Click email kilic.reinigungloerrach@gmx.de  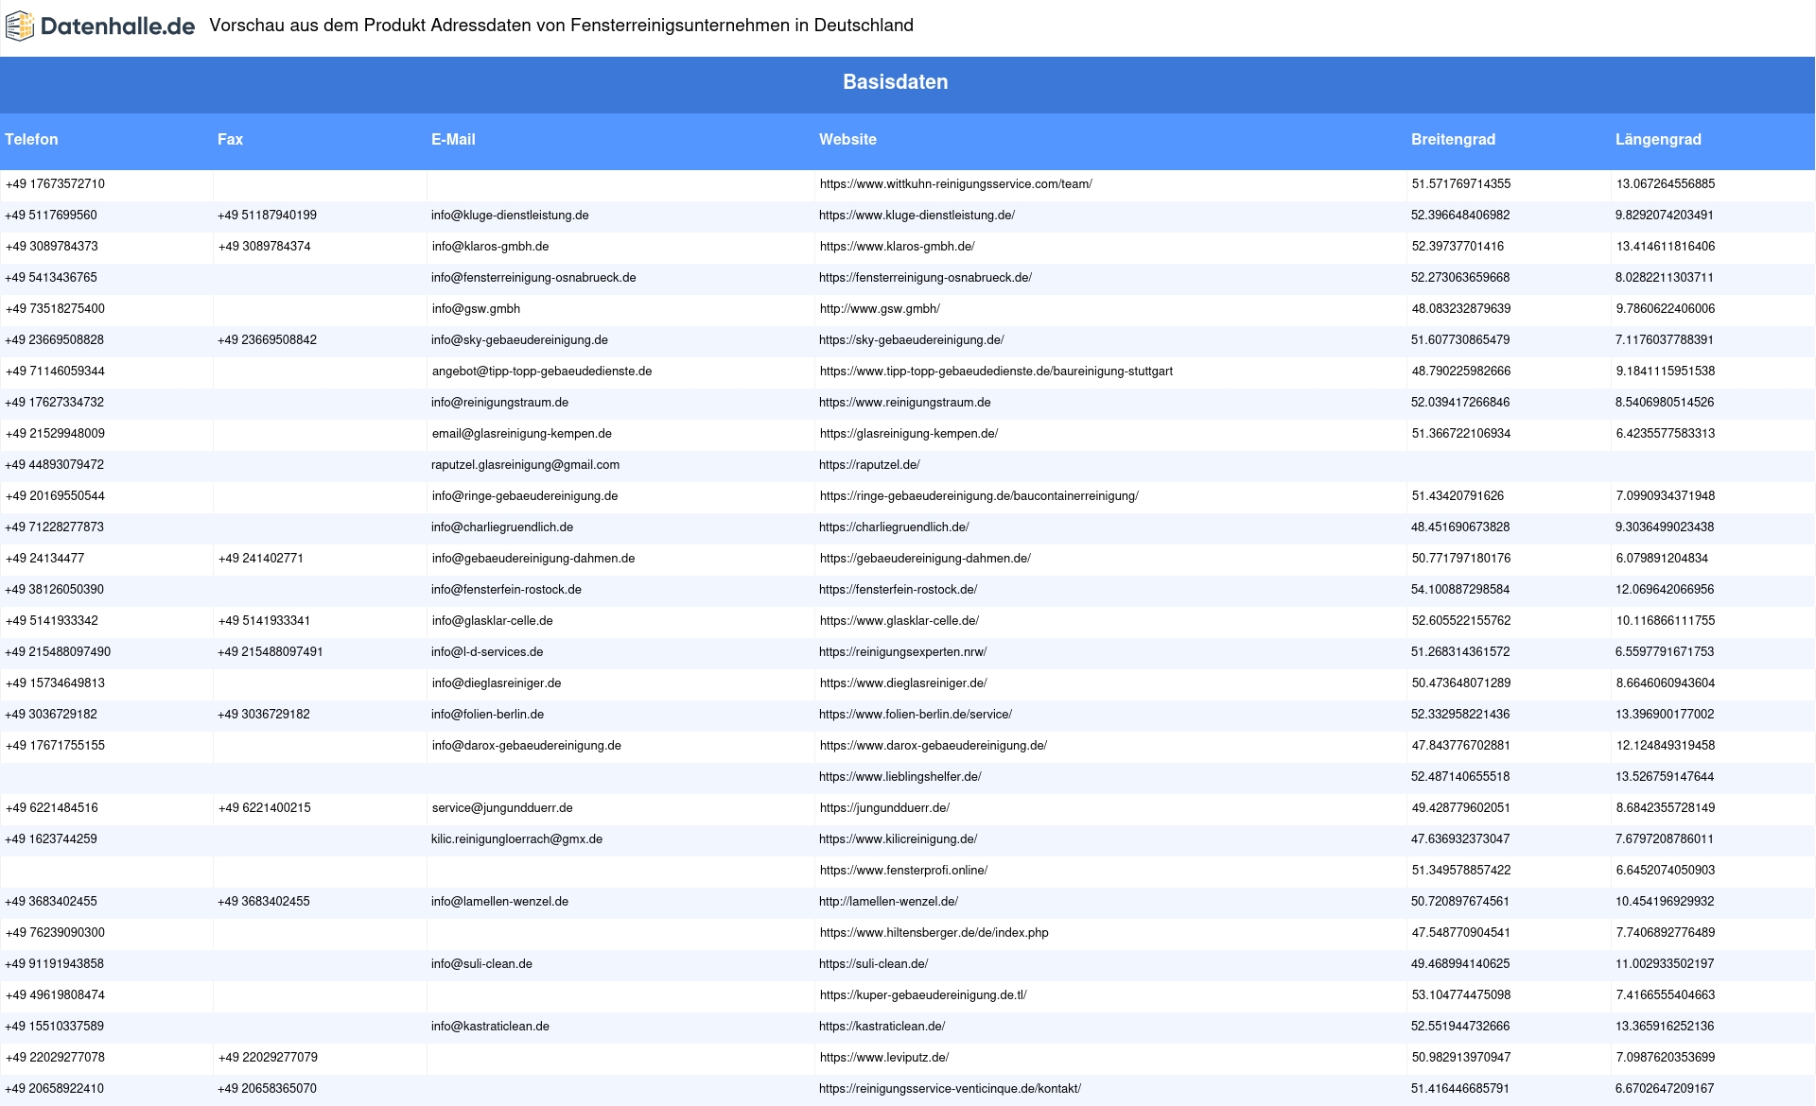click(516, 839)
